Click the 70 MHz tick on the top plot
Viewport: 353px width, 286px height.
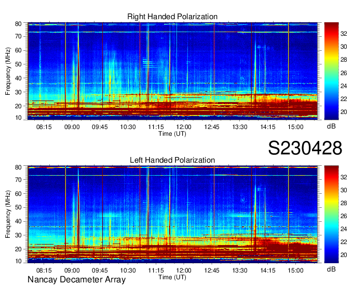click(19, 36)
